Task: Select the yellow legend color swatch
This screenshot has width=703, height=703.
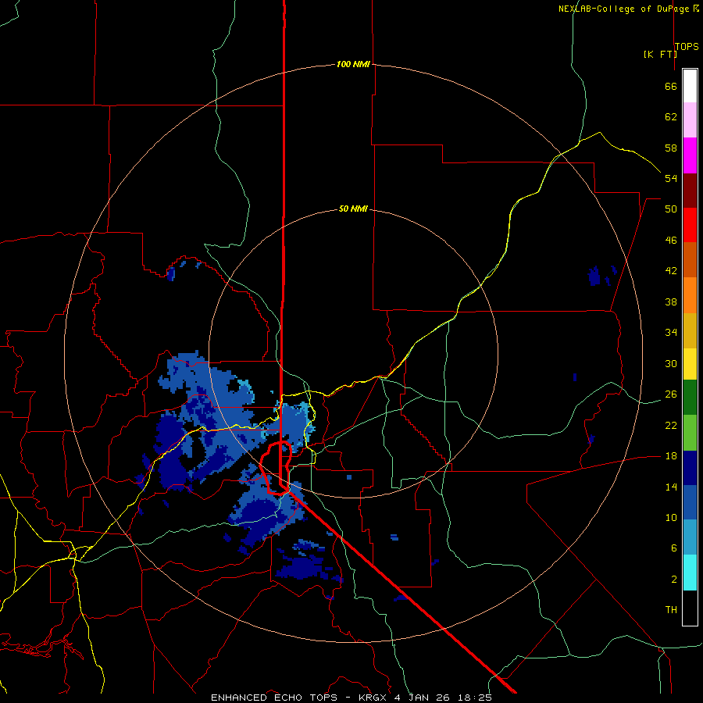Action: [x=690, y=364]
